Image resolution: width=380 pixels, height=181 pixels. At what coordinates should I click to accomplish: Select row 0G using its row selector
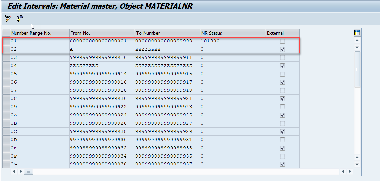pyautogui.click(x=6, y=164)
